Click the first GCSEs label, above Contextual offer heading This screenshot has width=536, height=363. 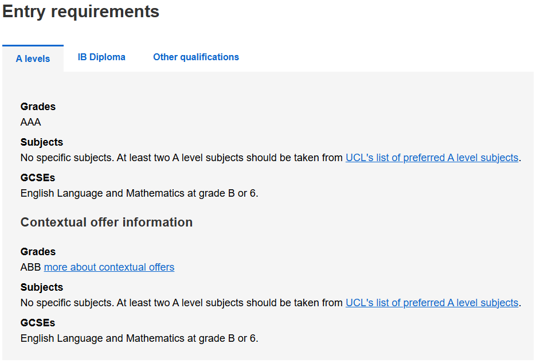pos(37,178)
